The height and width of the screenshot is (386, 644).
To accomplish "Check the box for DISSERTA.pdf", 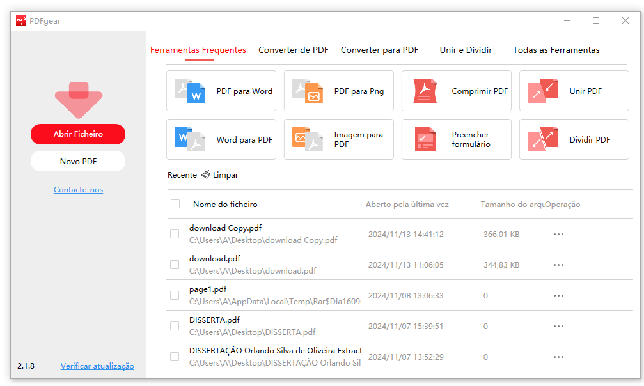I will [175, 326].
